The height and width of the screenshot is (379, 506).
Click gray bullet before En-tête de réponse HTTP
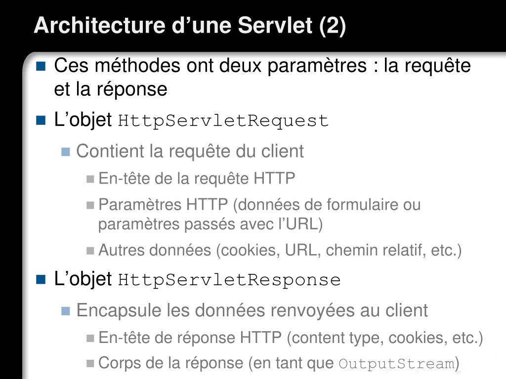click(90, 338)
